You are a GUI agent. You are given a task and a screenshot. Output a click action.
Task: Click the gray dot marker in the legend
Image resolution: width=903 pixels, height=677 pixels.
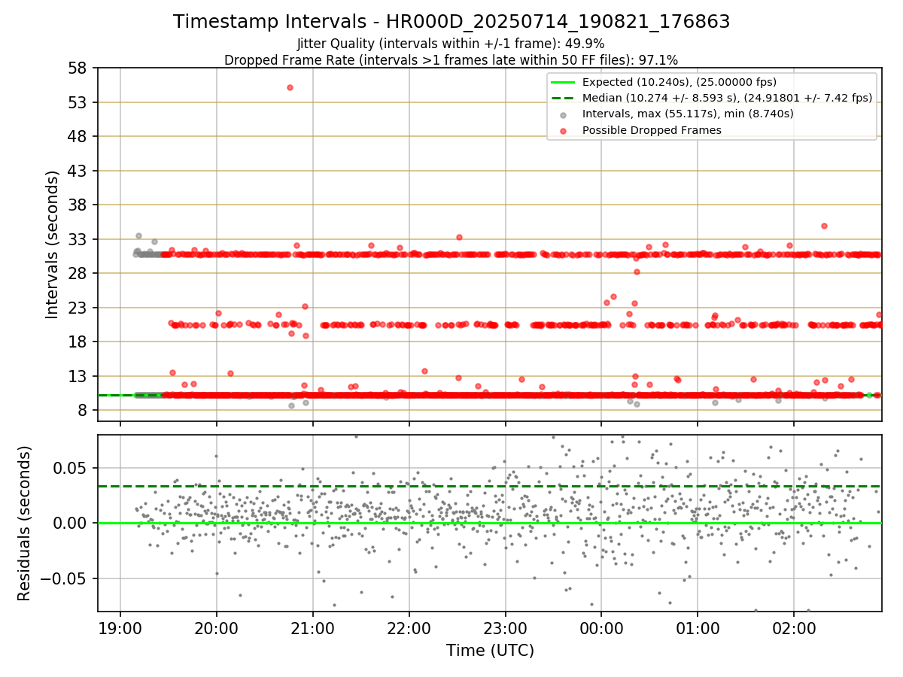pyautogui.click(x=564, y=114)
